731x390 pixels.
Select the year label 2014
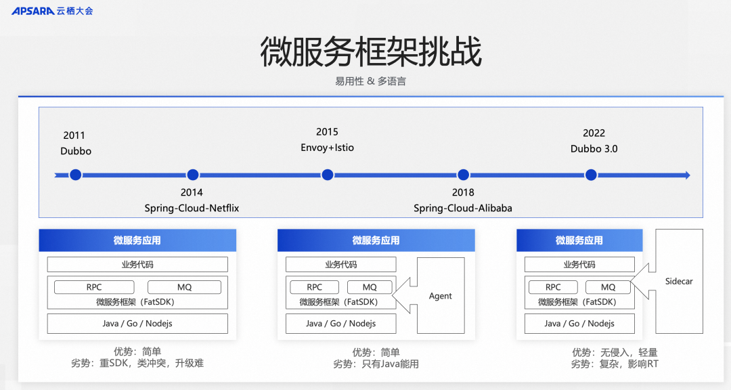(192, 192)
